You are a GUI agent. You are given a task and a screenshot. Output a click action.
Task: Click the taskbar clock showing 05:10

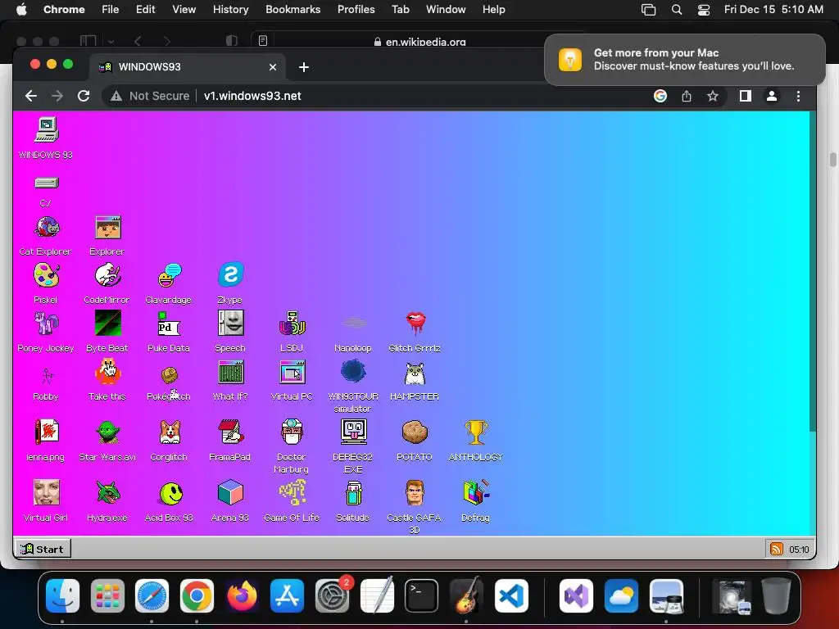tap(799, 550)
